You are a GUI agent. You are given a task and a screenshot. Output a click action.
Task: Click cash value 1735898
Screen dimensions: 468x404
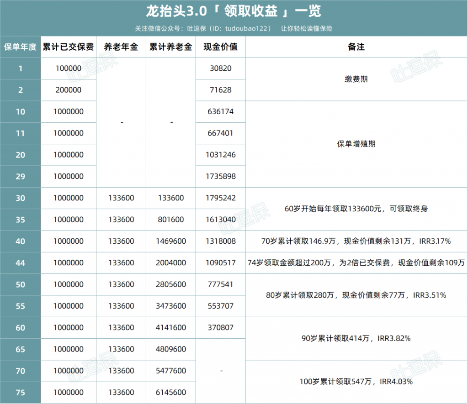coord(221,176)
